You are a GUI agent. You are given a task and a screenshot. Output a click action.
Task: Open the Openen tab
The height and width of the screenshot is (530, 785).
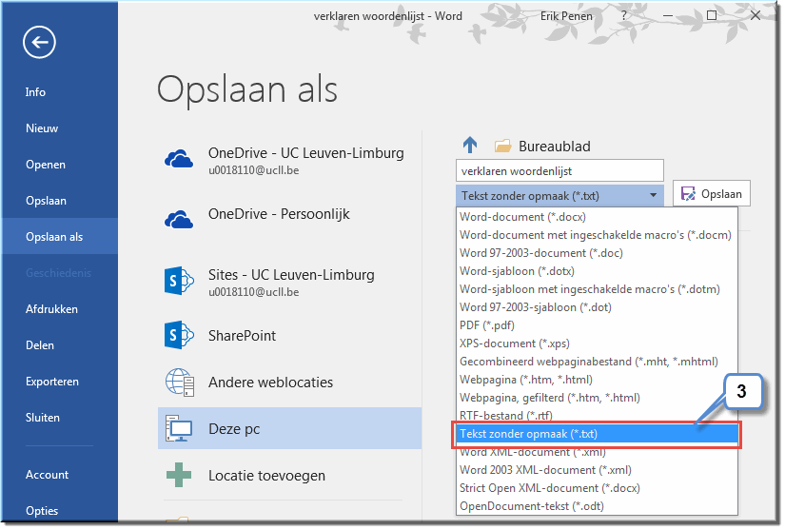pyautogui.click(x=46, y=165)
